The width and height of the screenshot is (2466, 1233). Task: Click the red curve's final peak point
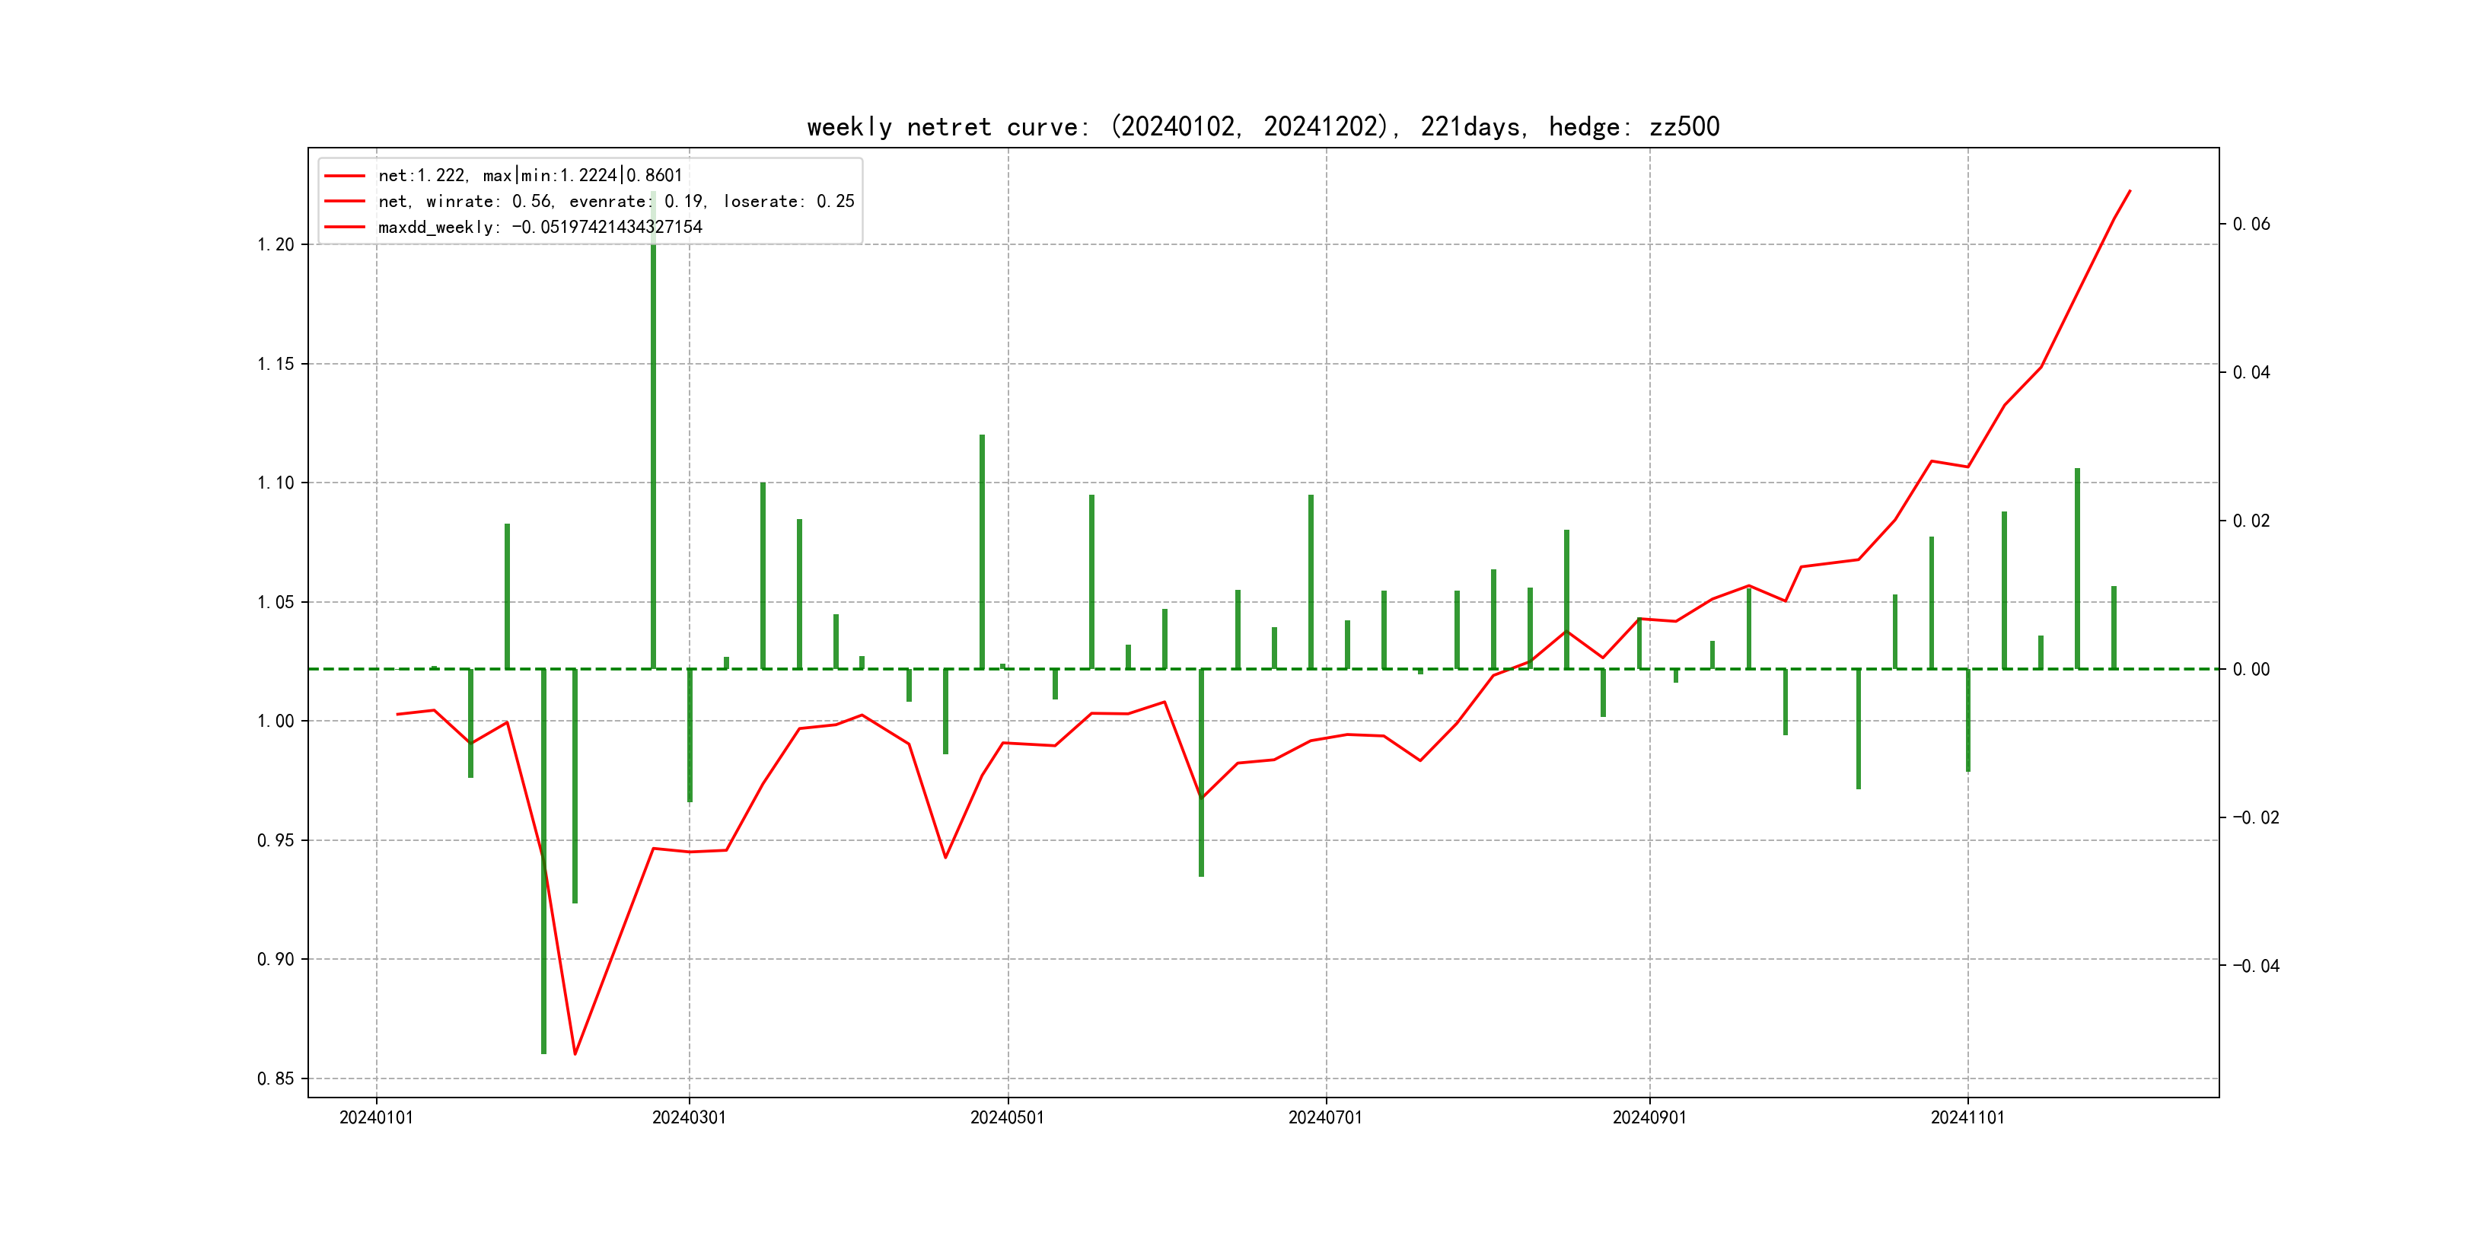click(2129, 192)
